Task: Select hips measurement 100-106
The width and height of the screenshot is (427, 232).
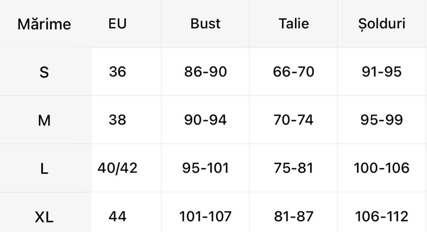Action: 382,168
